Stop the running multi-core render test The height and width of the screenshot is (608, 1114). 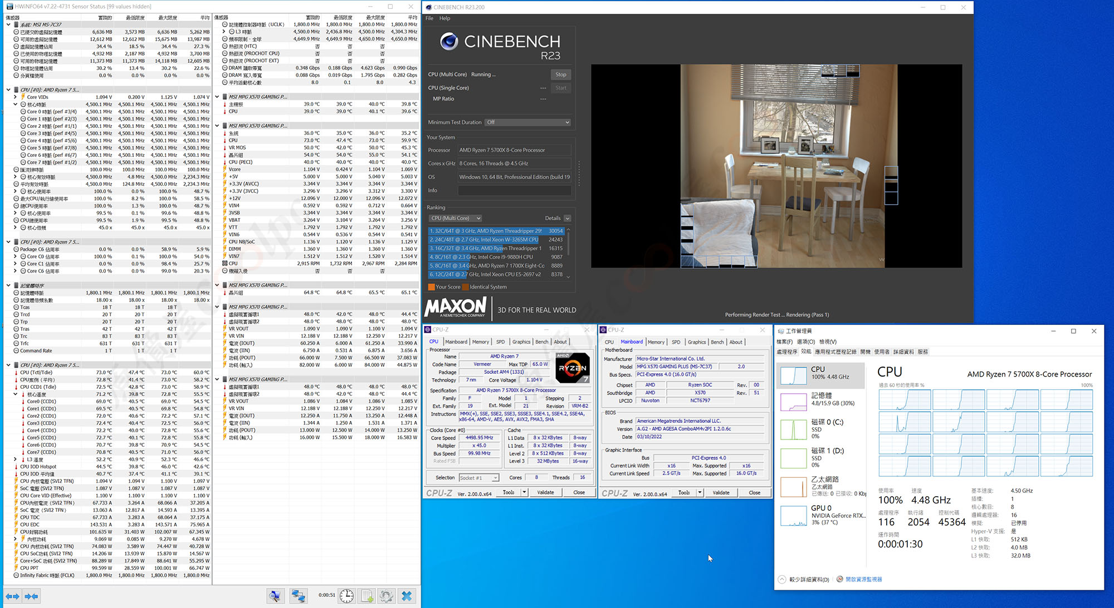[x=560, y=75]
